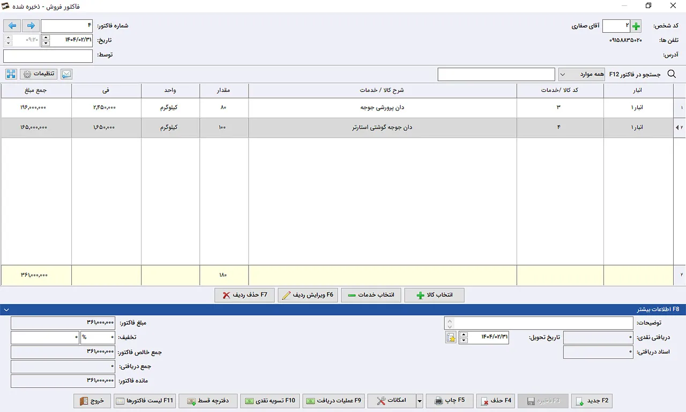This screenshot has height=412, width=686.
Task: Open dropdown arrow next to چاپ
Action: 420,401
